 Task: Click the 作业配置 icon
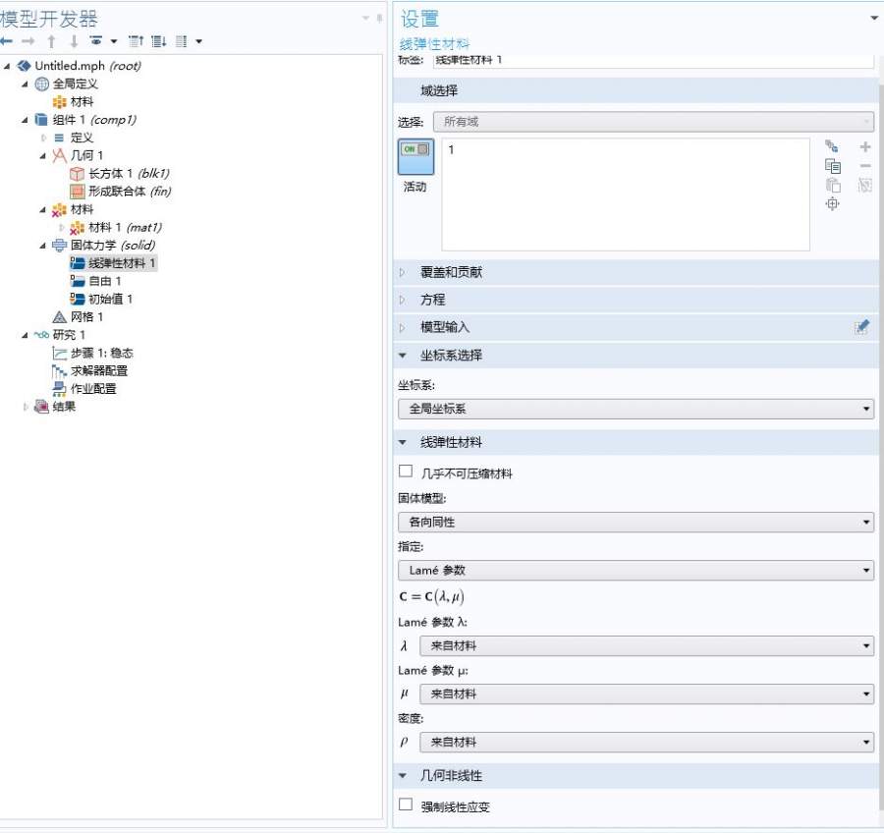coord(59,389)
